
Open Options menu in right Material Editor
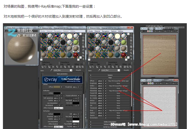(113, 31)
